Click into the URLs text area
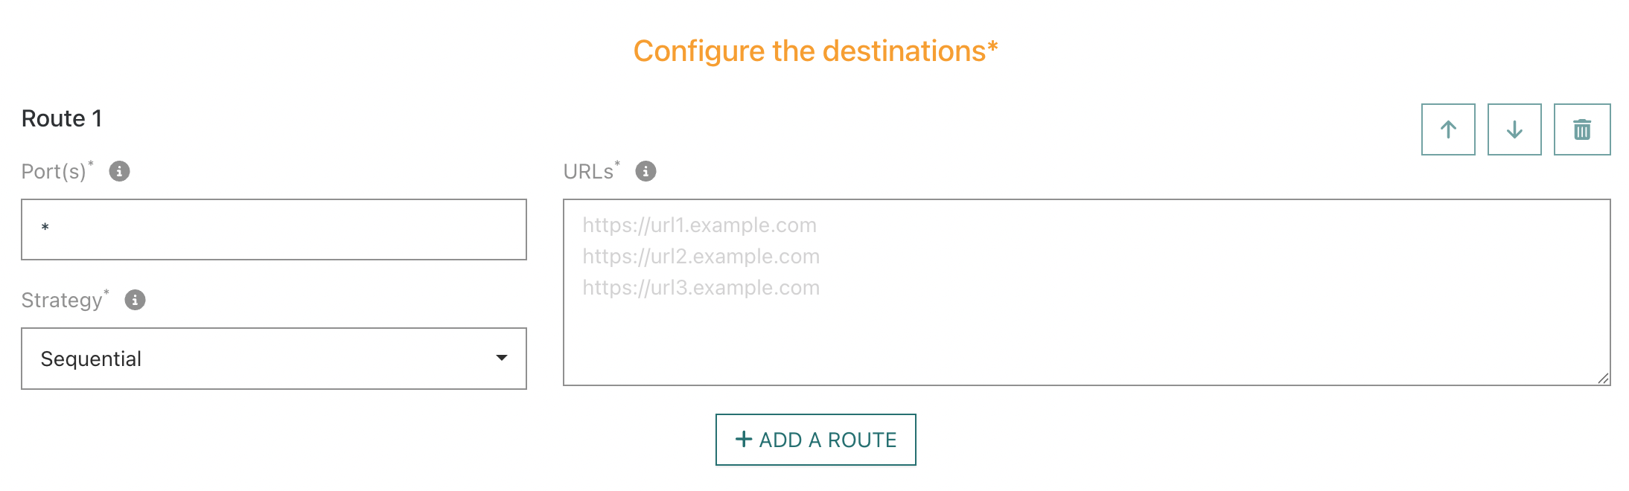1629x491 pixels. point(1087,335)
